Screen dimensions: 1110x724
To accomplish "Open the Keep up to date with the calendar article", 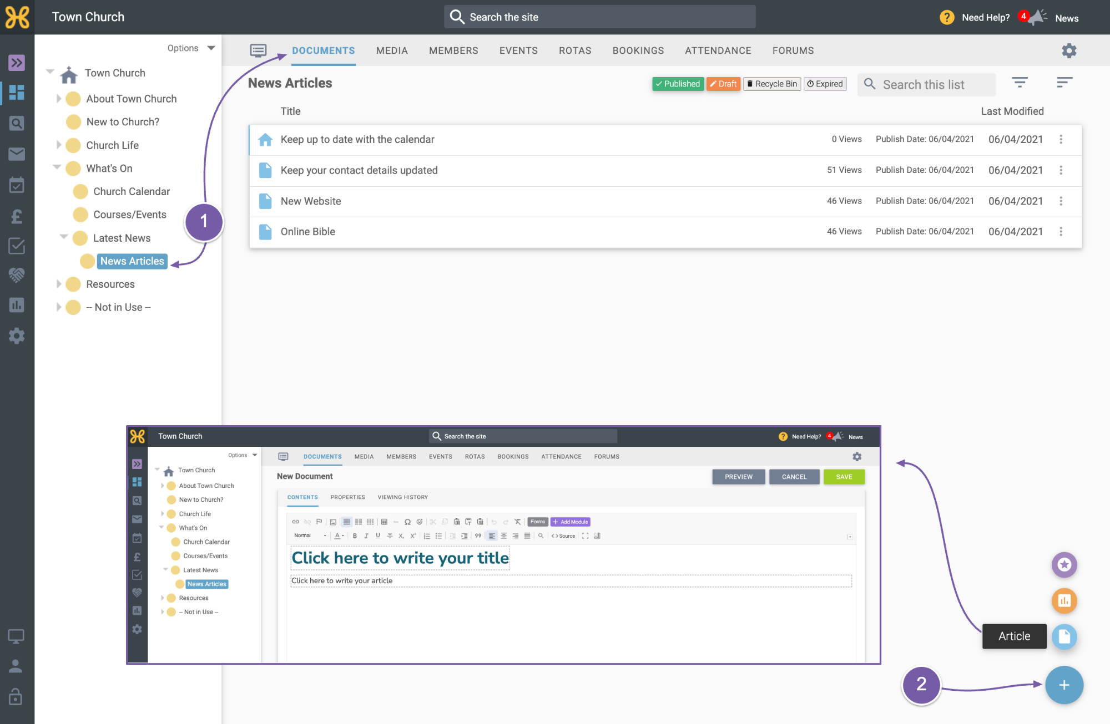I will 357,140.
